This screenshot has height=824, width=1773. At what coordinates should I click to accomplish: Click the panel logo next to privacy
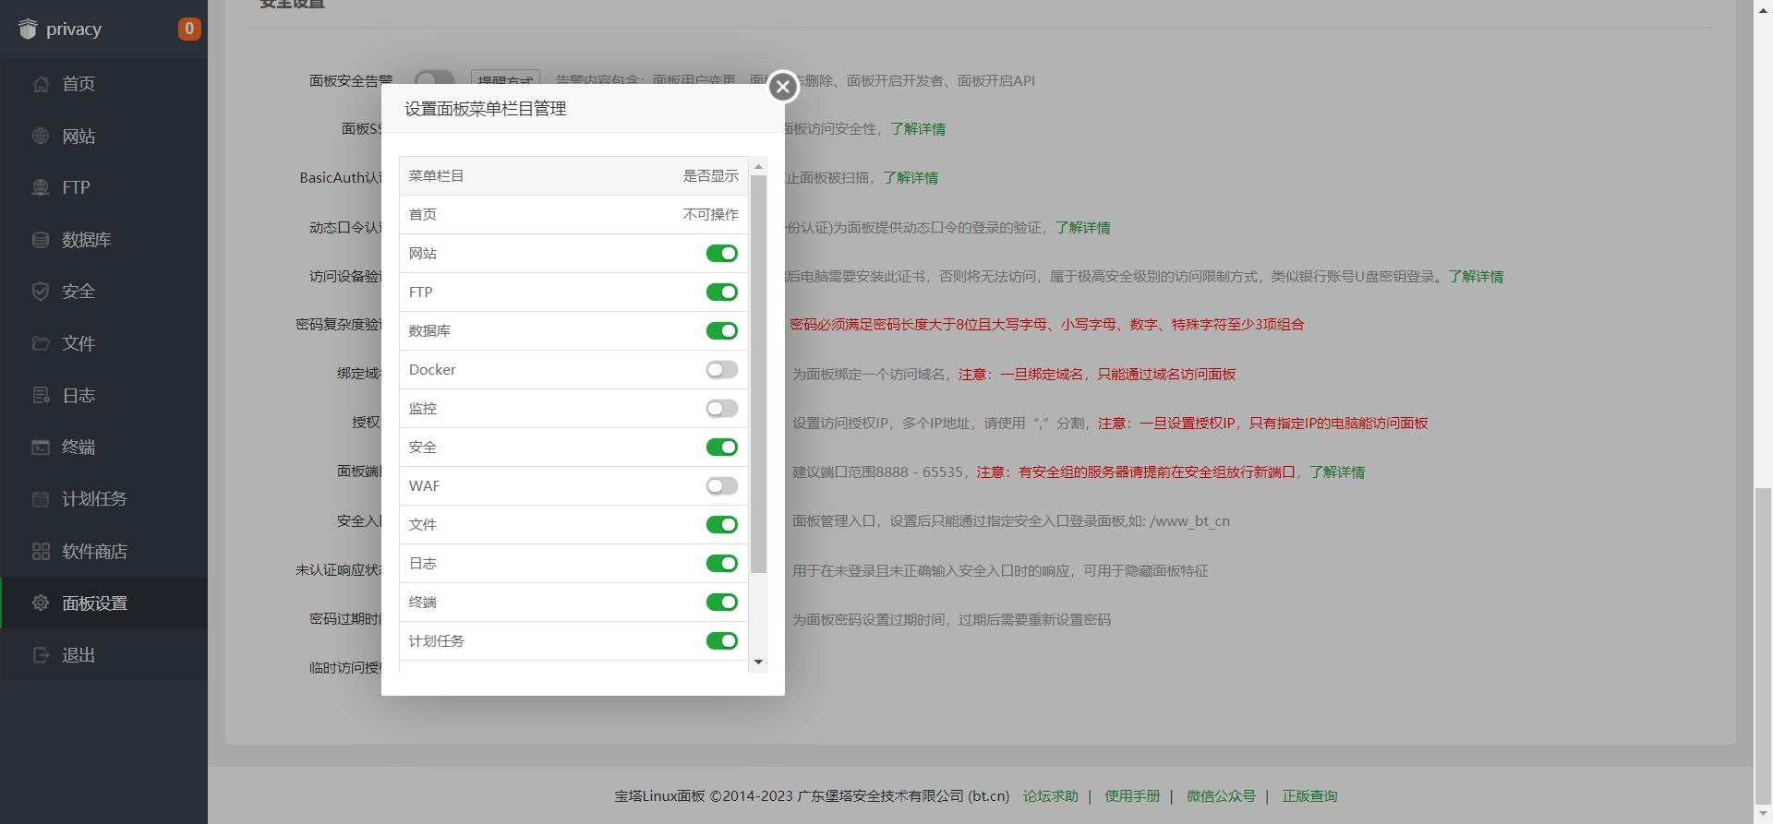tap(28, 29)
